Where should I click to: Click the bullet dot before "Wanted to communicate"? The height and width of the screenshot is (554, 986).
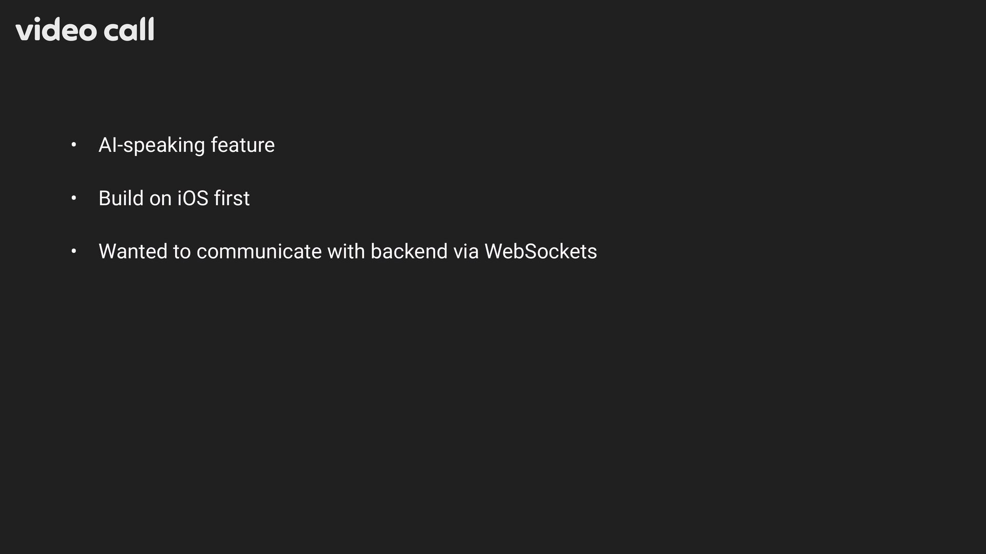tap(74, 251)
